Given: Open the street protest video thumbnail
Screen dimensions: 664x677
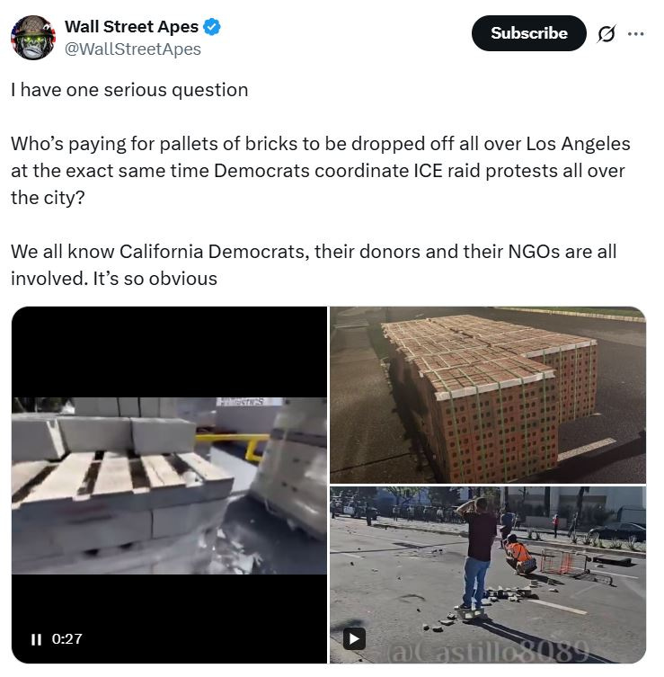Looking at the screenshot, I should tap(488, 575).
